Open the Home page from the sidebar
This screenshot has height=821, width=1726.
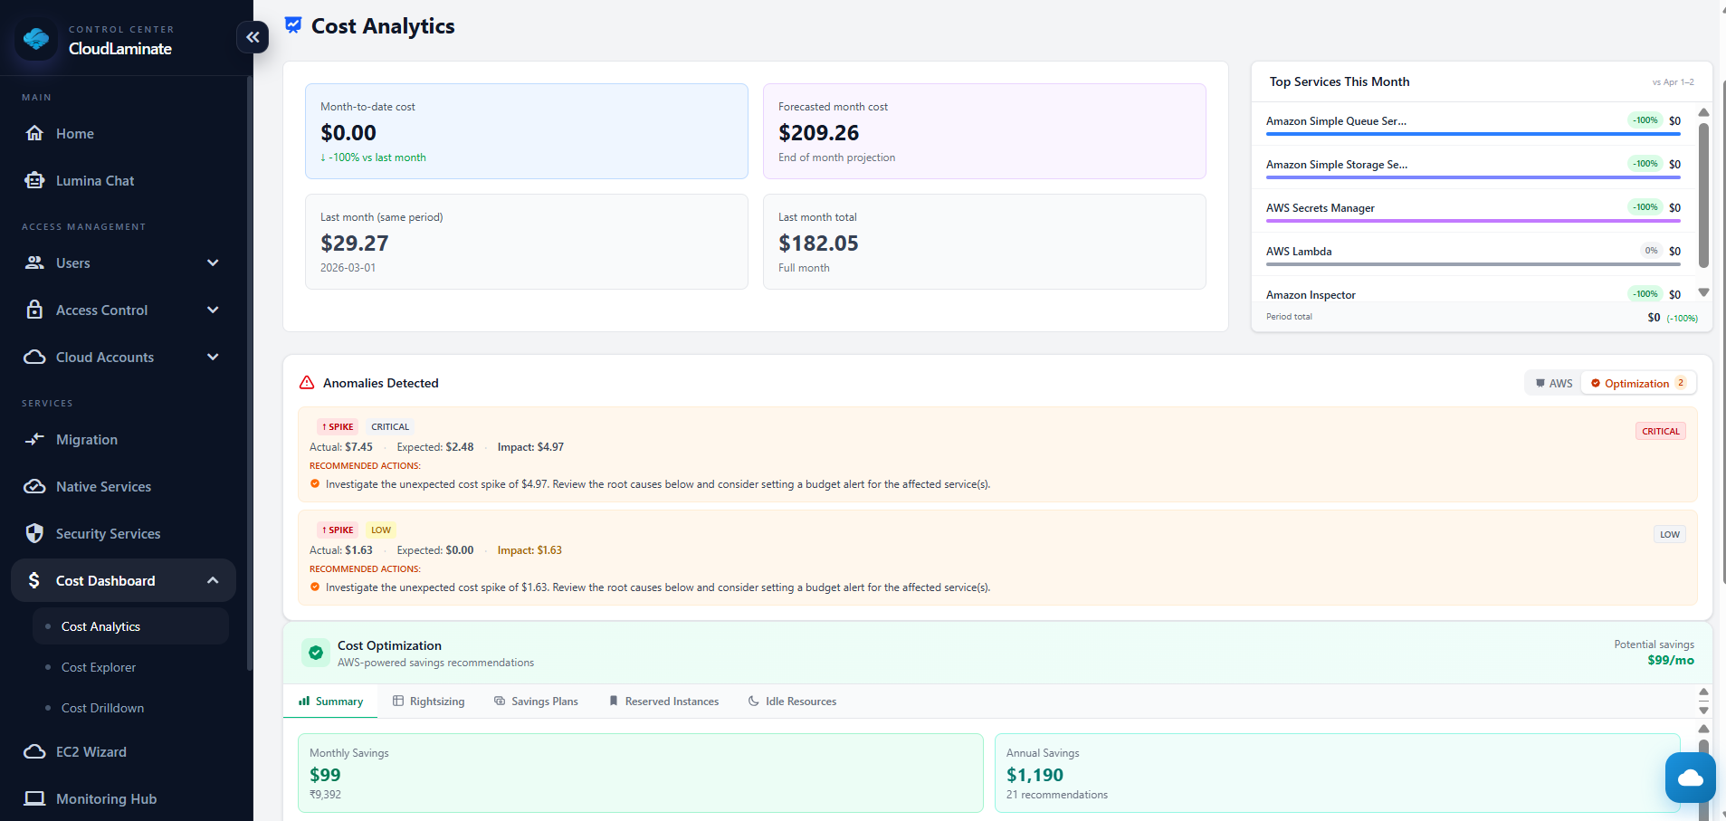74,133
